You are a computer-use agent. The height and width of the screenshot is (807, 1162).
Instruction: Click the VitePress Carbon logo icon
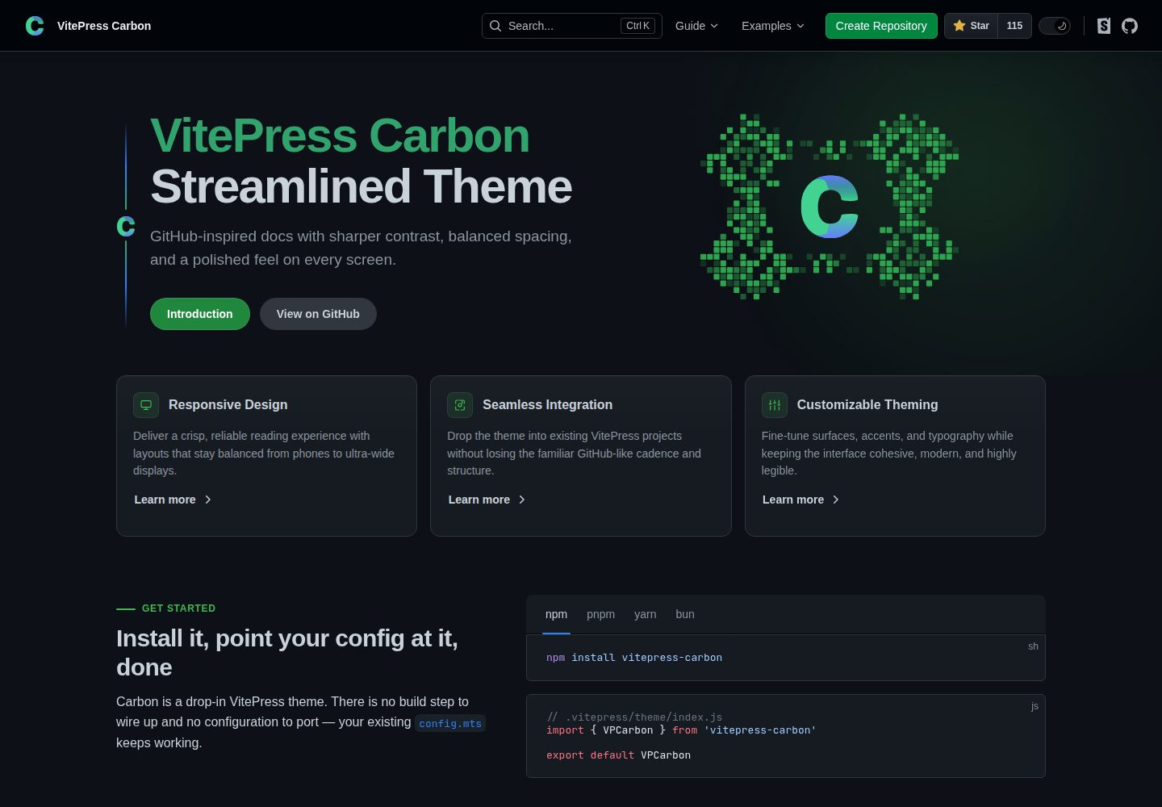[35, 26]
